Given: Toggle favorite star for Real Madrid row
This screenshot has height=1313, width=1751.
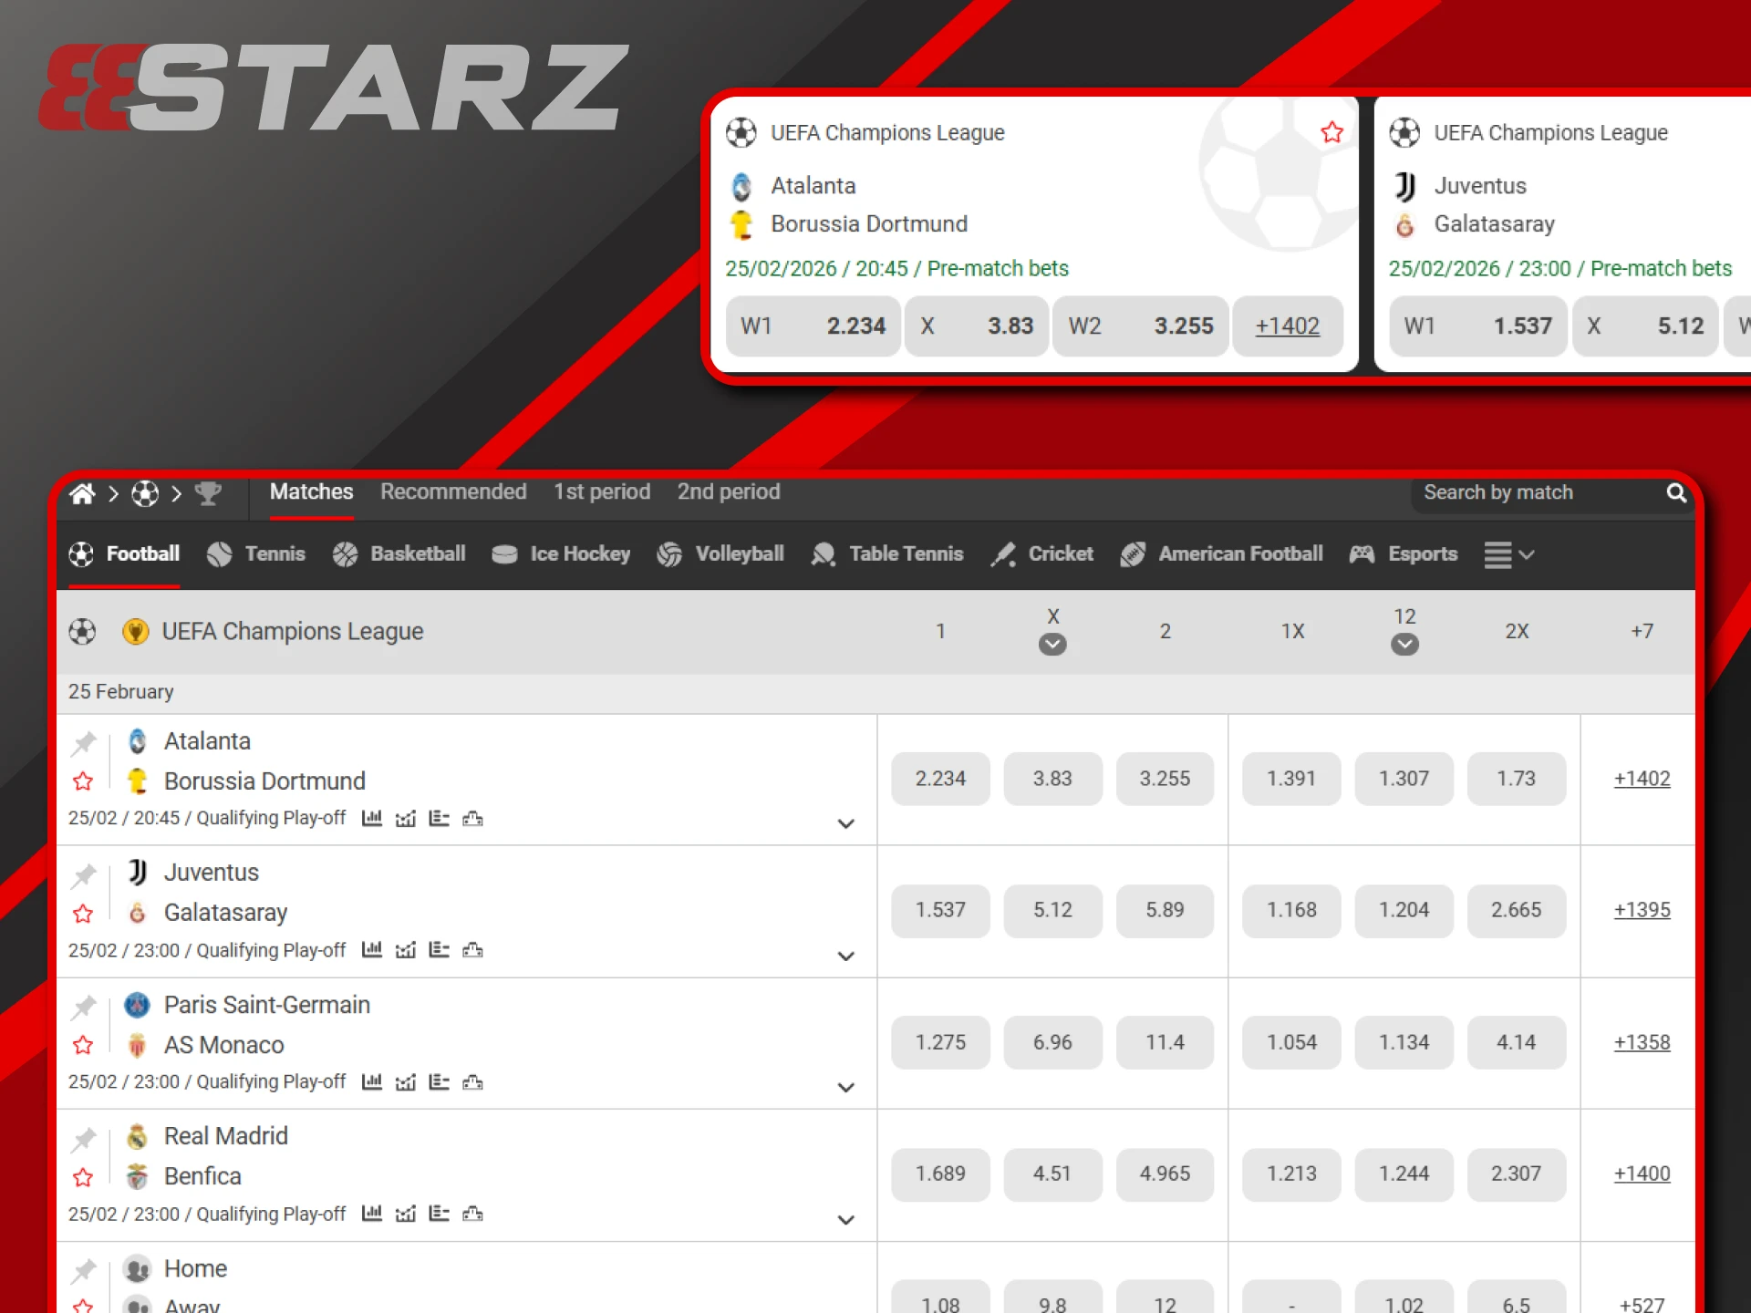Looking at the screenshot, I should tap(83, 1176).
